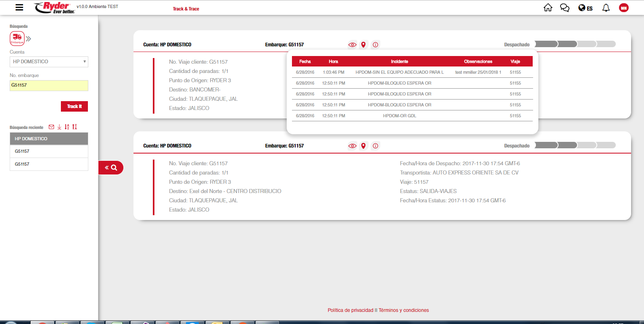Open the Cuenta dropdown HP DOMESTICO
Image resolution: width=644 pixels, height=324 pixels.
49,62
